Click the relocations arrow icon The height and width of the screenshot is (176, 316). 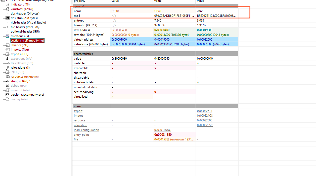[8, 68]
